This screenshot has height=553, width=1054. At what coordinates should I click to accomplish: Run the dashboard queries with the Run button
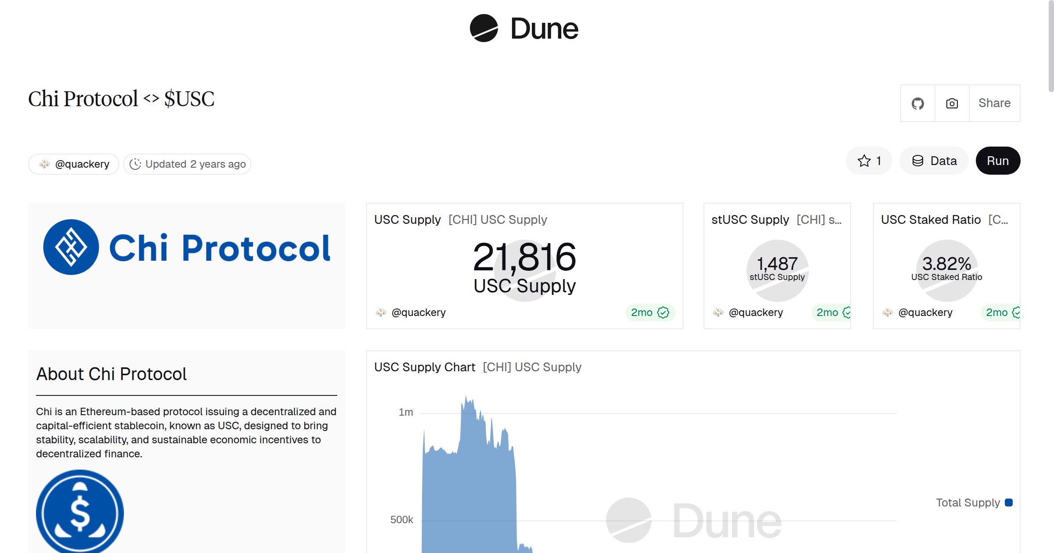[x=998, y=161]
